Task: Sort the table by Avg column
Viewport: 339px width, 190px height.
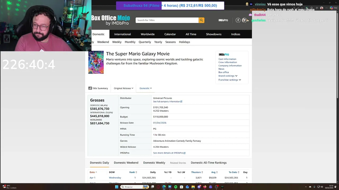Action: (x=215, y=172)
